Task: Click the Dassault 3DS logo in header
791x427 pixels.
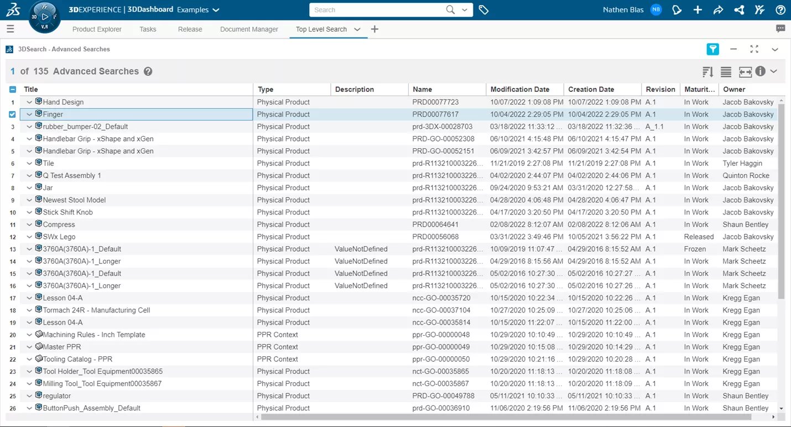Action: click(13, 9)
